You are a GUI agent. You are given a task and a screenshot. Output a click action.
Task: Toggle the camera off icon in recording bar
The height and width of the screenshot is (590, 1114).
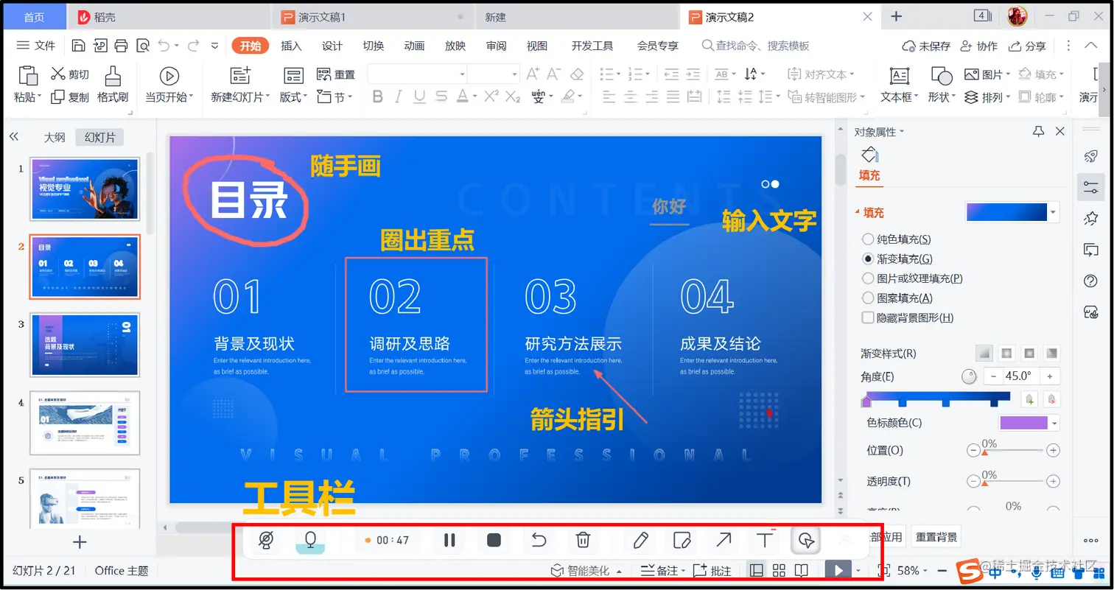tap(266, 540)
